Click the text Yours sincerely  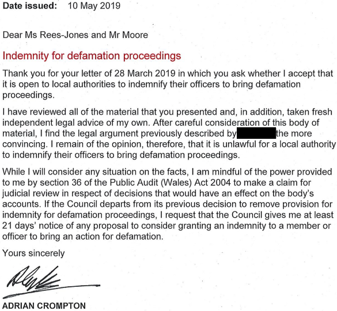click(33, 253)
